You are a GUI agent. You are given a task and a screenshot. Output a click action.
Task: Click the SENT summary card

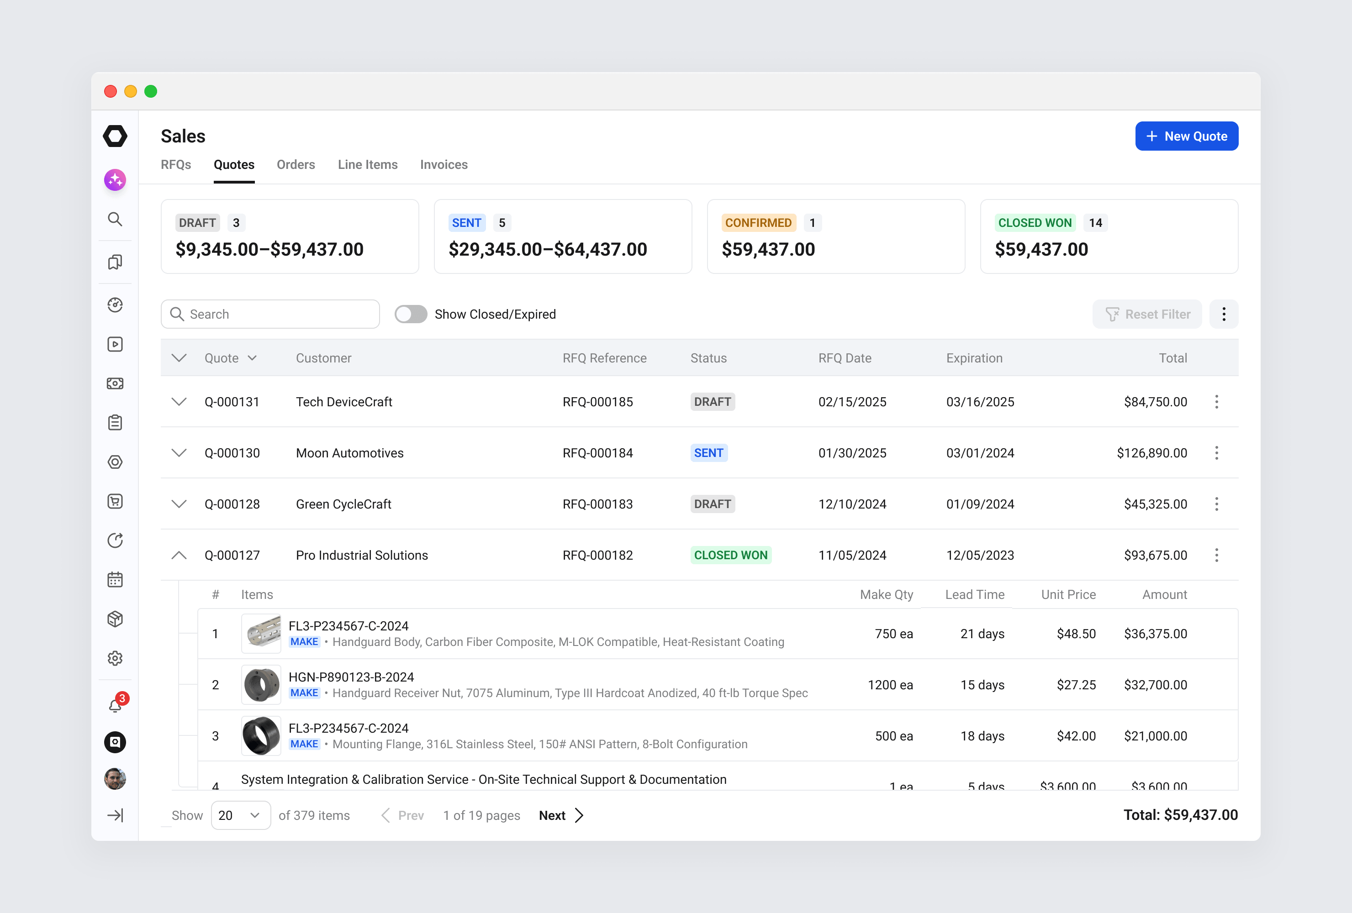coord(563,236)
